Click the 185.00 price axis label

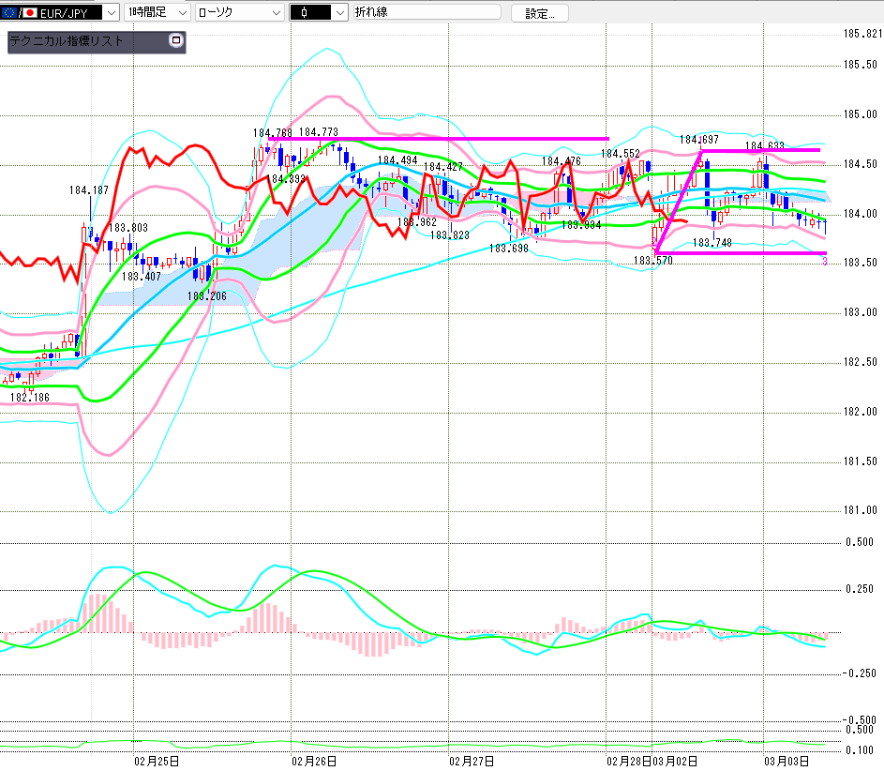tap(858, 114)
